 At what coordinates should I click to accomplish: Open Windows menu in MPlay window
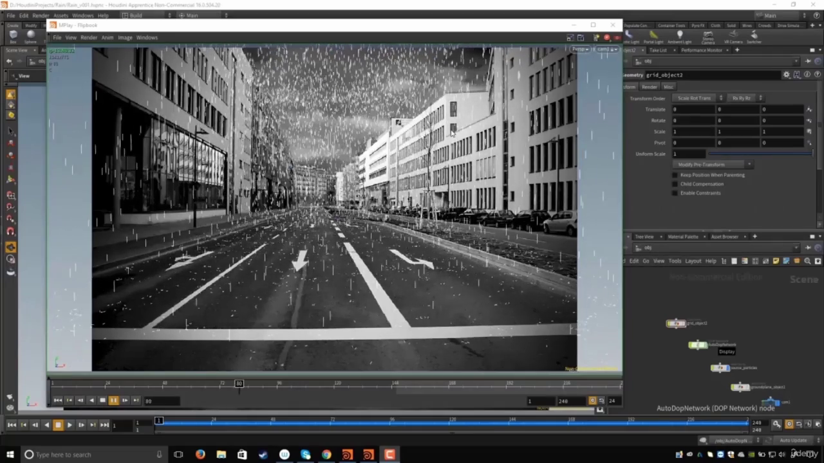pyautogui.click(x=147, y=37)
